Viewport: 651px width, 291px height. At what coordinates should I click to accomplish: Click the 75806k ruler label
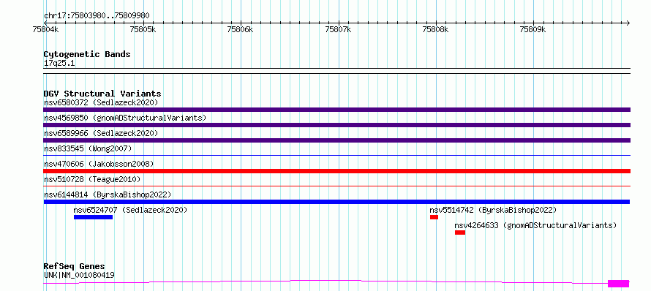241,29
